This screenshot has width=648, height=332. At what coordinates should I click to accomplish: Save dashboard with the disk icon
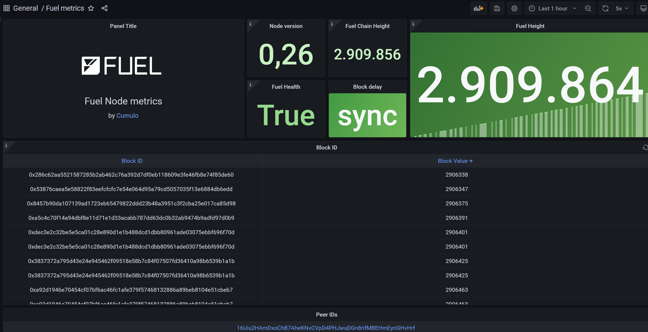click(x=497, y=9)
